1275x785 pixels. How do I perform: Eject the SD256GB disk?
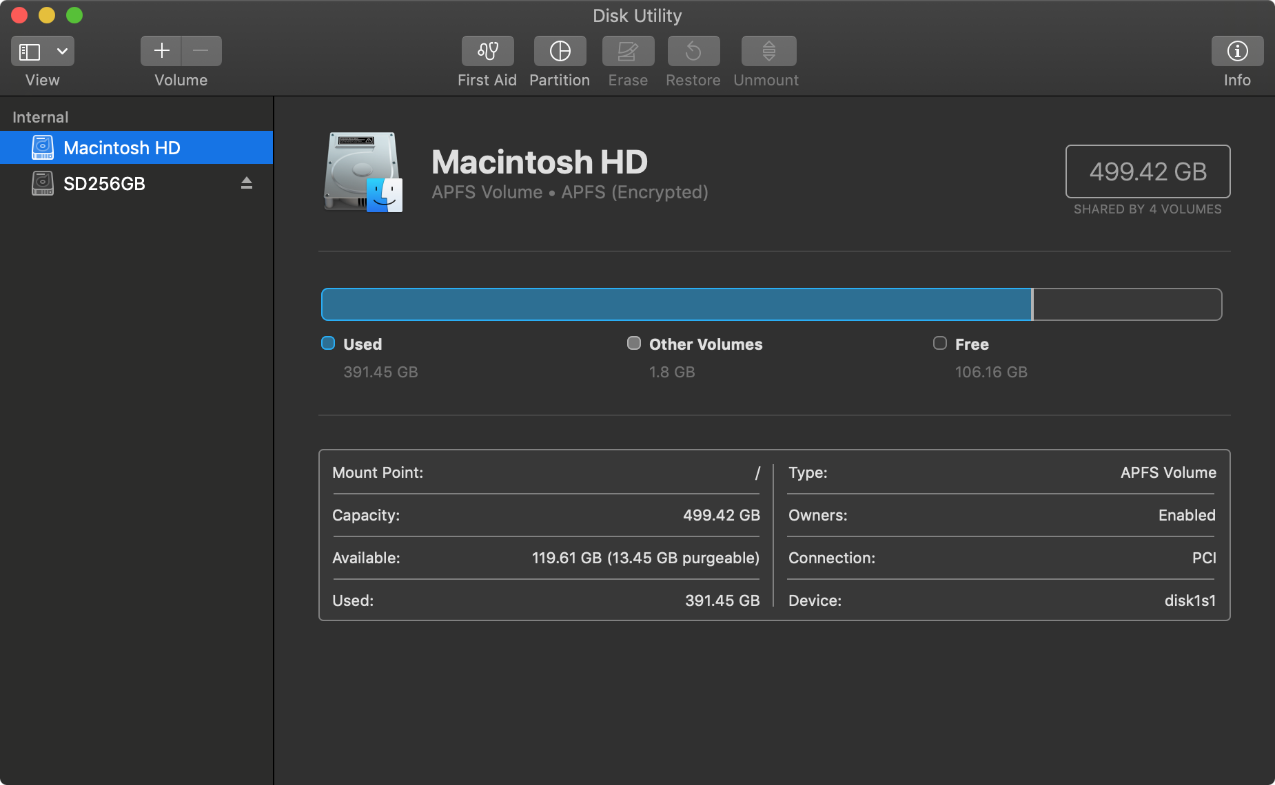tap(247, 183)
